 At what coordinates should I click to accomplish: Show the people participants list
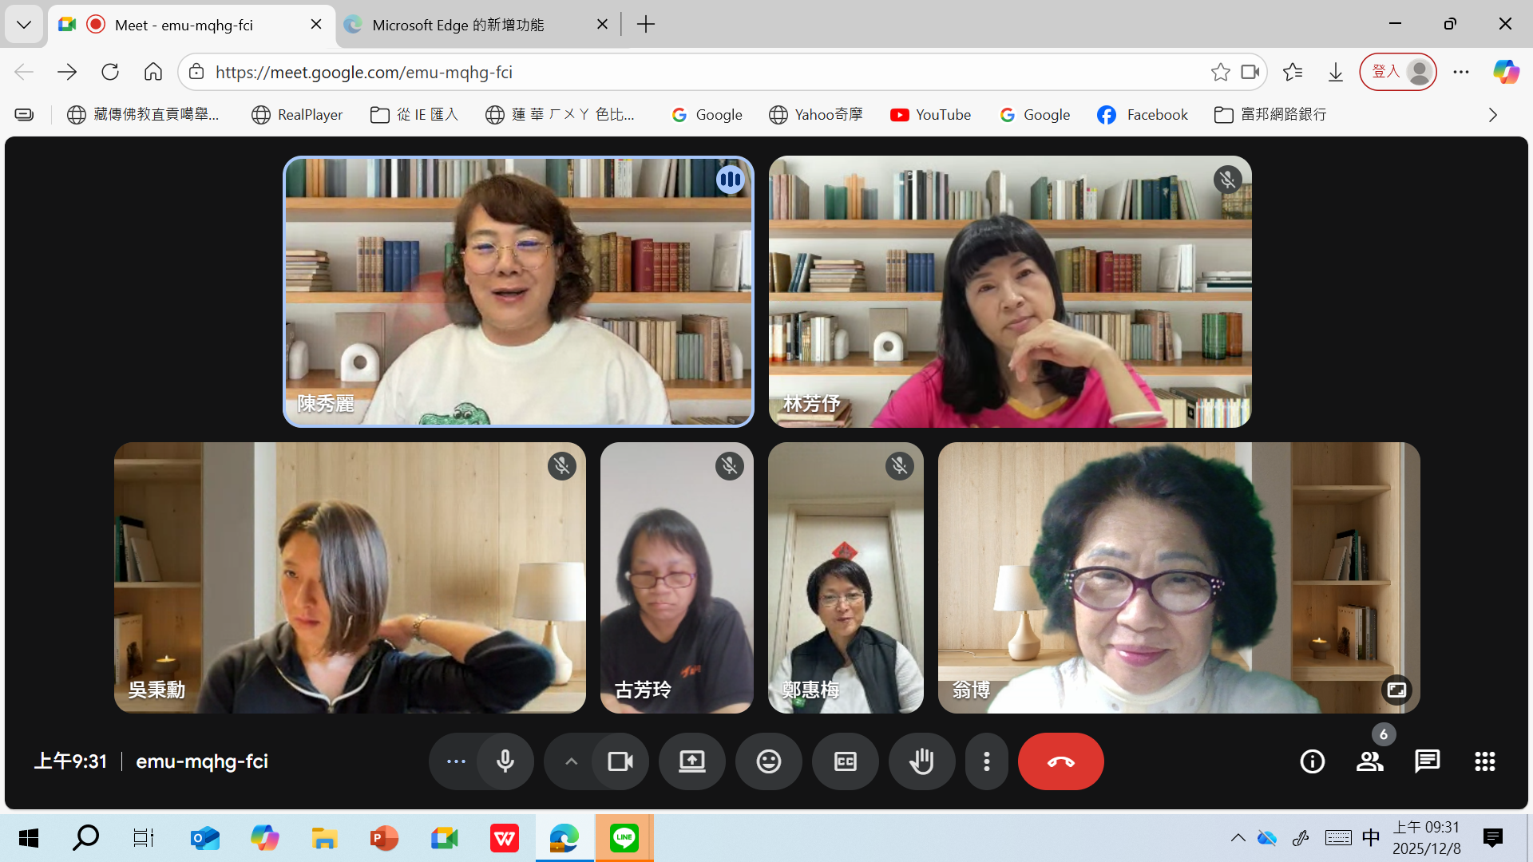coord(1369,761)
